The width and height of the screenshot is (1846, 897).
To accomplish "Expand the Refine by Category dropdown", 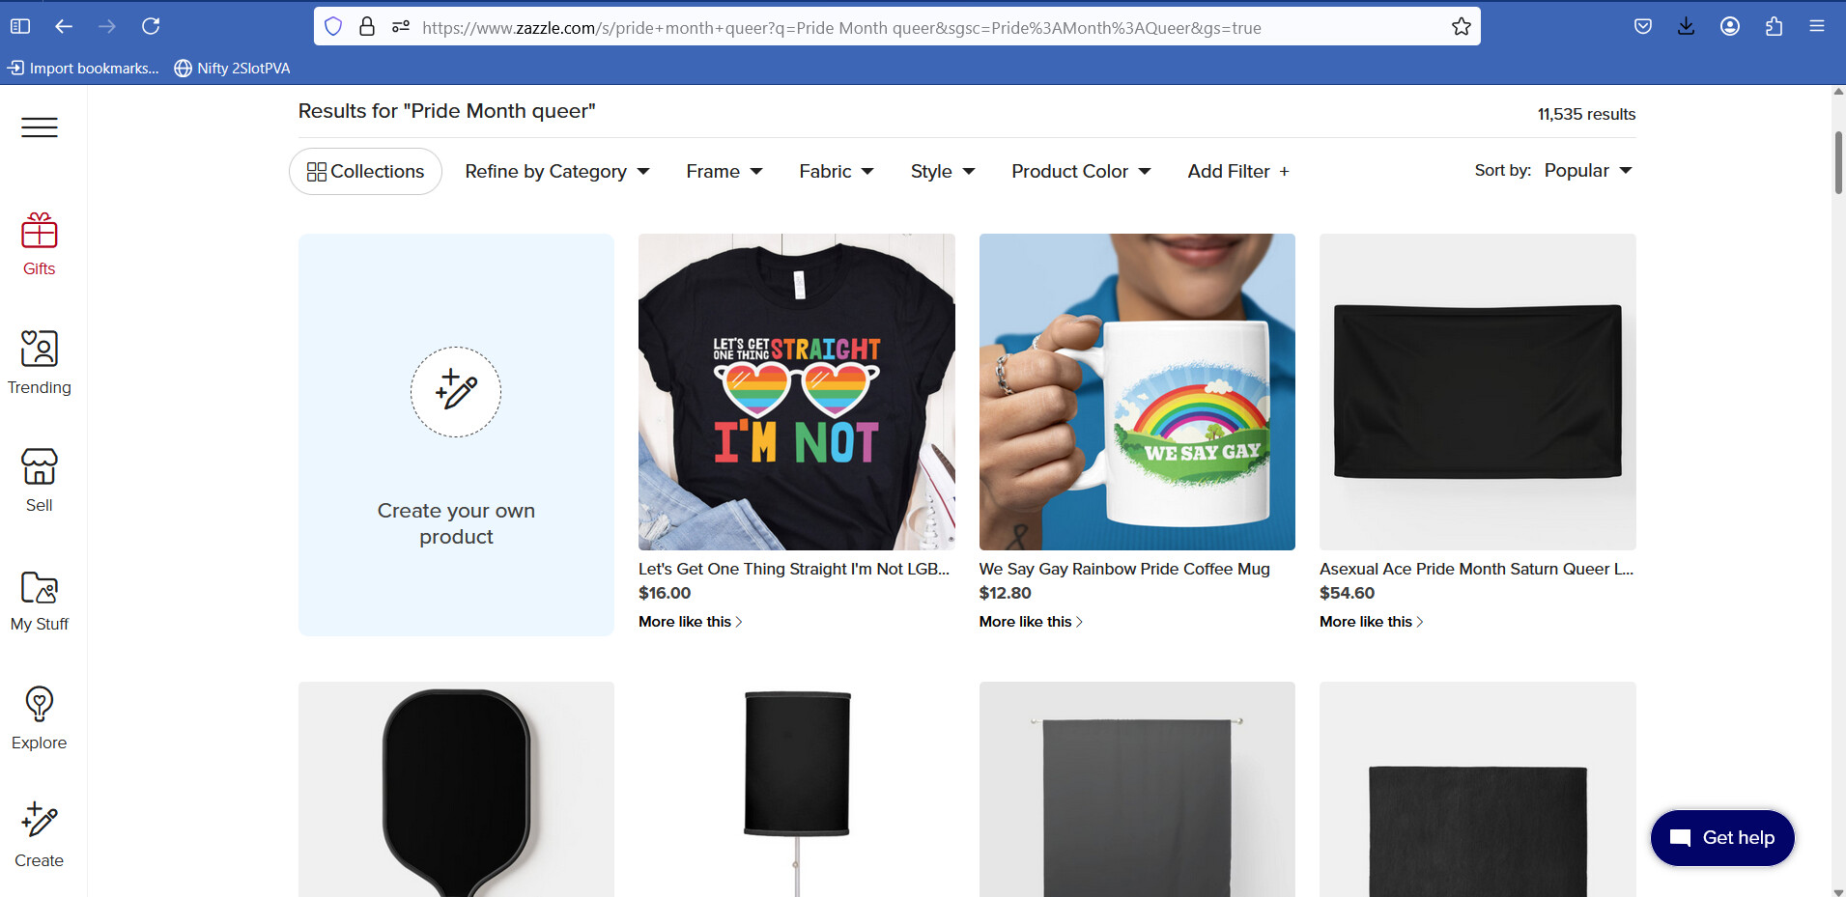I will click(x=557, y=171).
